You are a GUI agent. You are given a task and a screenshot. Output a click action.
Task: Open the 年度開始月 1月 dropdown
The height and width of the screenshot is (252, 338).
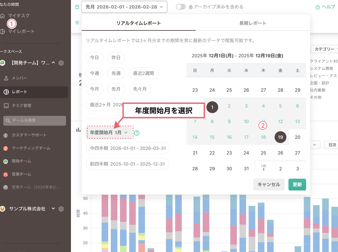(109, 133)
